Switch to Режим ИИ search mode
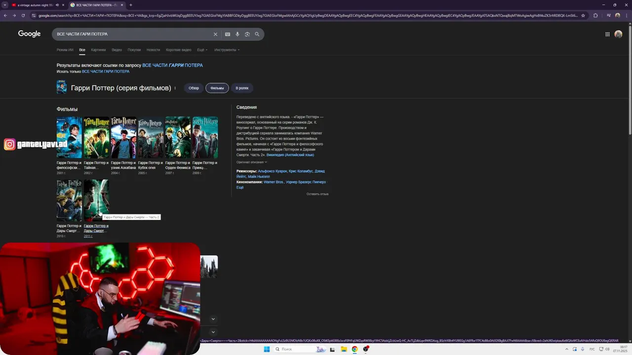The width and height of the screenshot is (632, 355). point(65,50)
